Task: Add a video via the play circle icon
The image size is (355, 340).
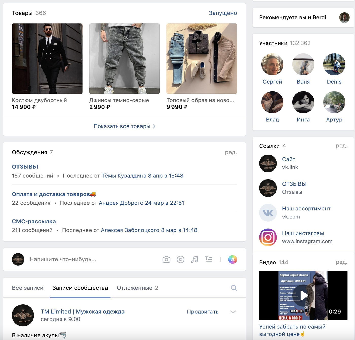Action: tap(181, 259)
